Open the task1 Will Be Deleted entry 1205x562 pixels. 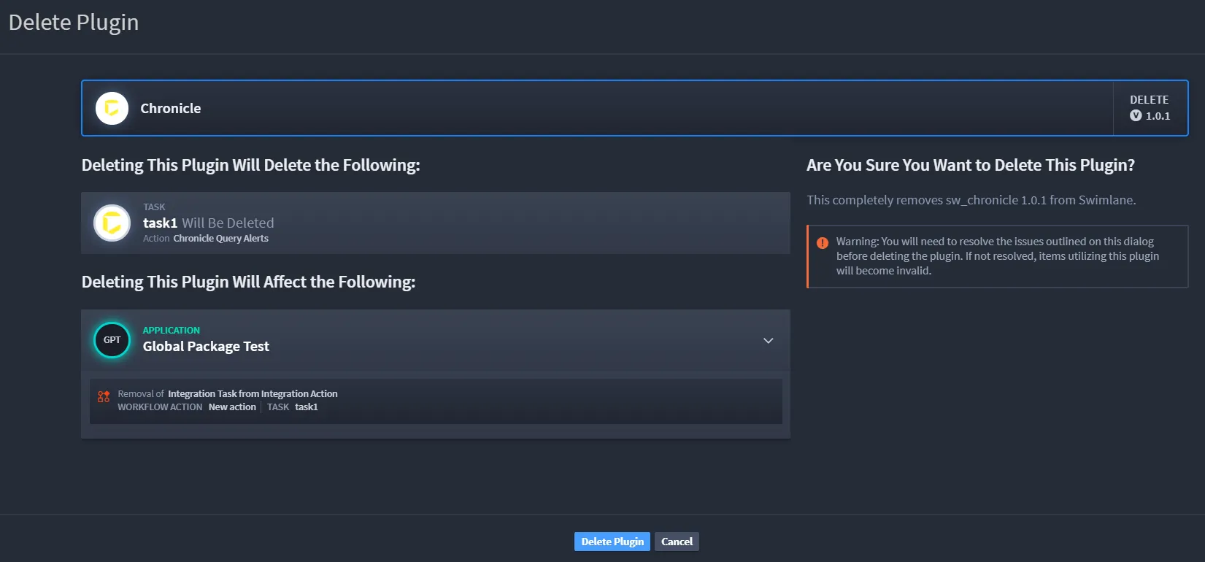435,223
